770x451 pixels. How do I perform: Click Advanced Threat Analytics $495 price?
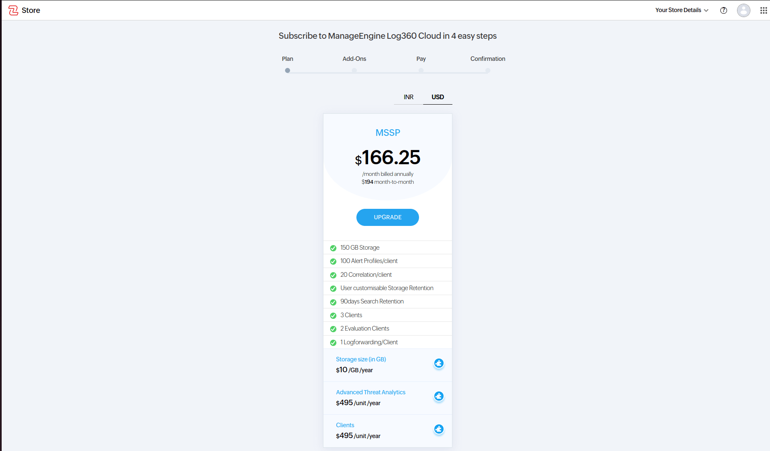[x=358, y=403]
